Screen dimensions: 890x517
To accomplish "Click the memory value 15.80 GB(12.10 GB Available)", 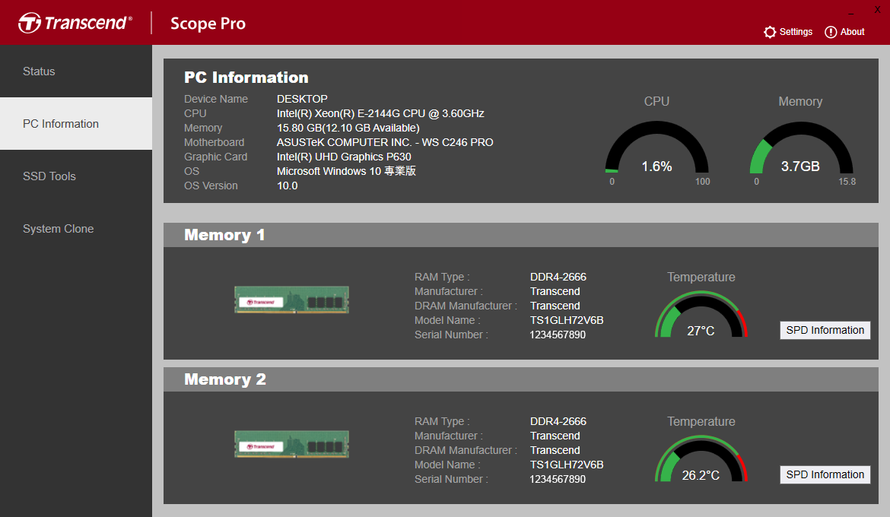I will pos(348,128).
